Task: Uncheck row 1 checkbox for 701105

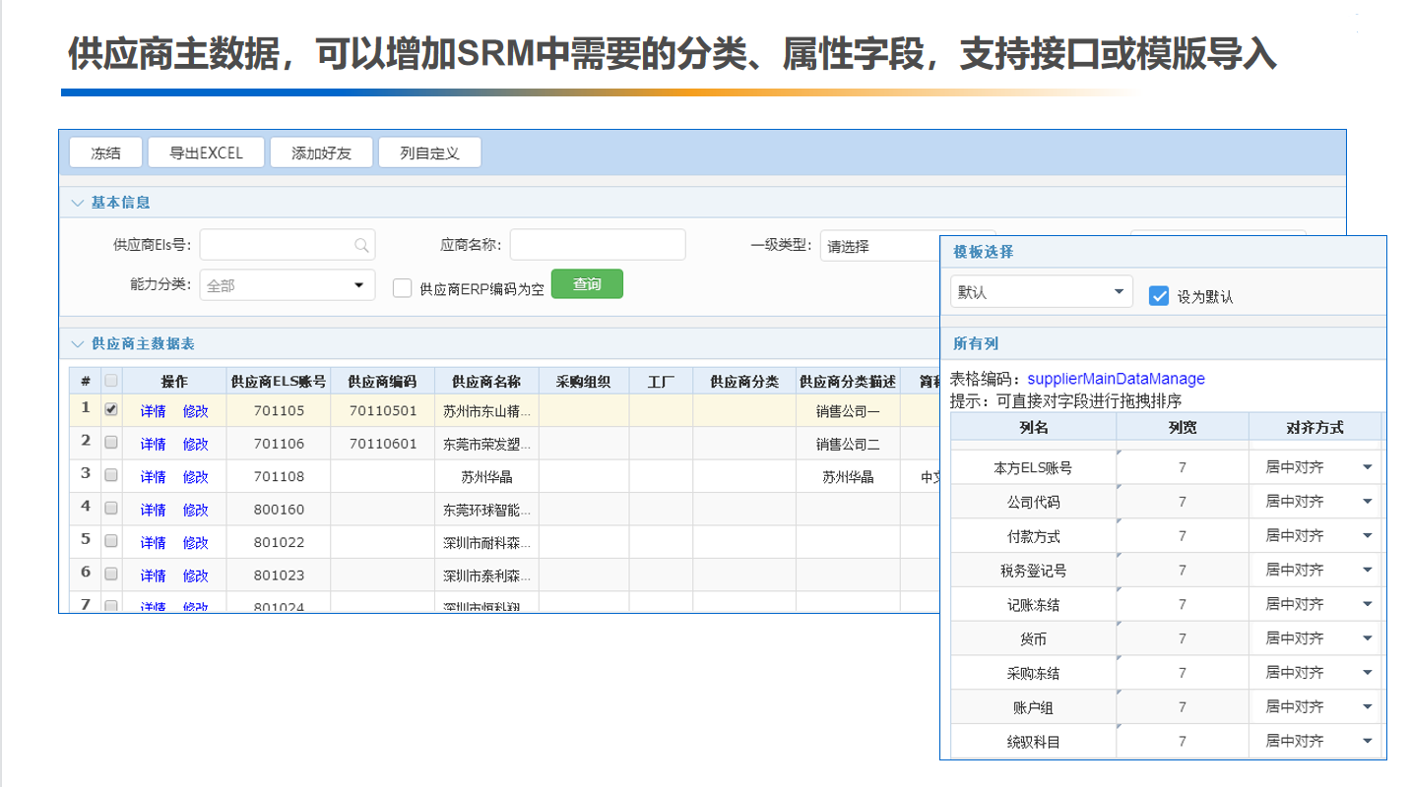Action: (x=111, y=409)
